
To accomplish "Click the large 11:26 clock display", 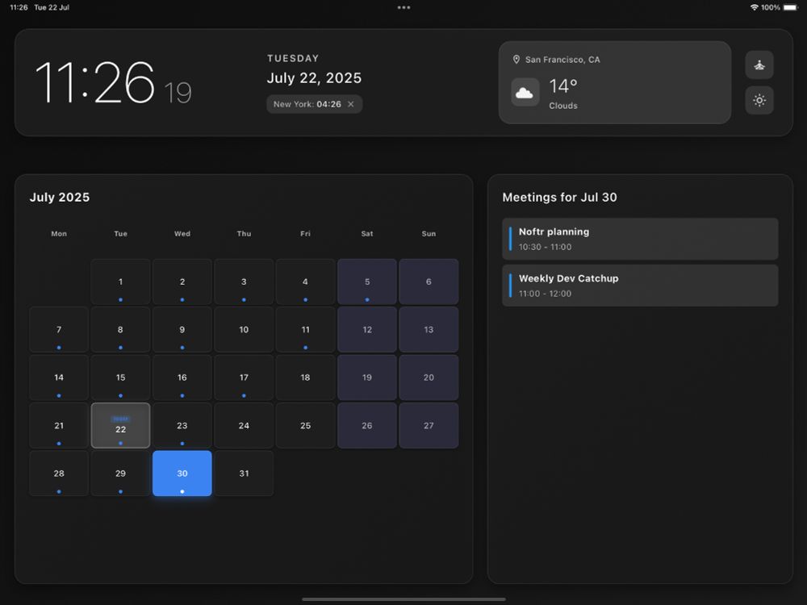I will (94, 82).
